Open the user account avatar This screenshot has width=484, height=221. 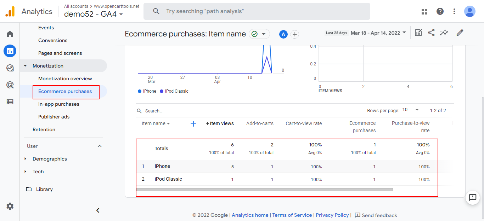coord(470,11)
